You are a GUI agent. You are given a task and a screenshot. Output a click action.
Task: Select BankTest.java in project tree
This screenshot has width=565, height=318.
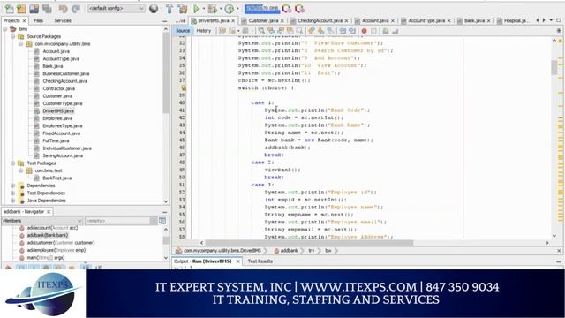pyautogui.click(x=56, y=178)
